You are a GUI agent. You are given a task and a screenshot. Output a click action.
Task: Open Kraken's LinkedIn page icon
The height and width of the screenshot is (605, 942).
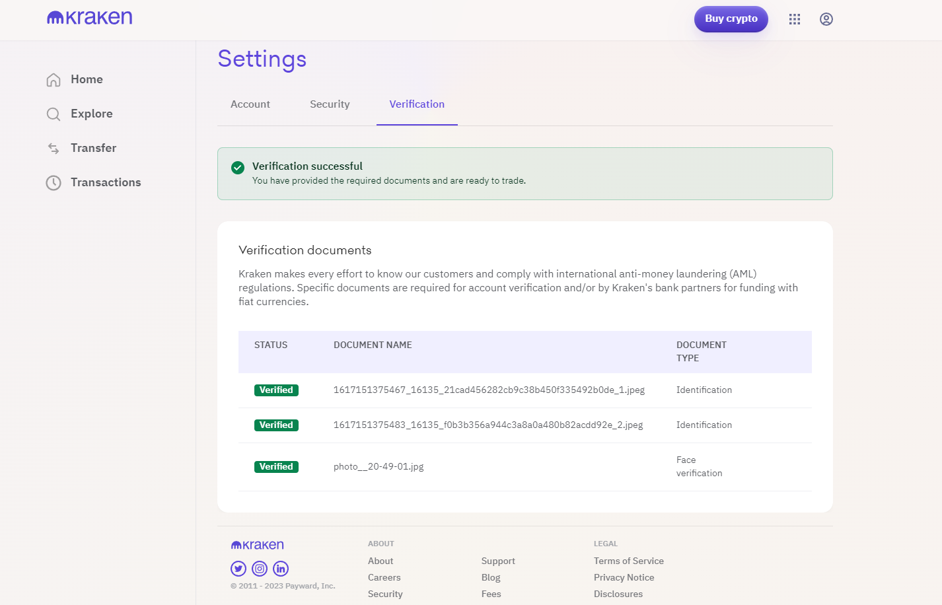pos(281,569)
